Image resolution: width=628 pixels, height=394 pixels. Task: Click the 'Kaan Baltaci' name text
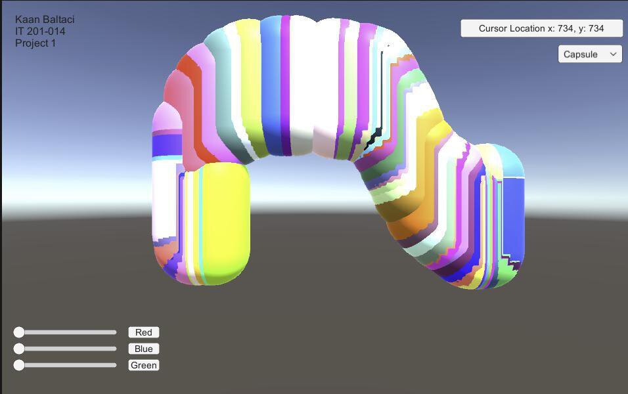point(45,19)
